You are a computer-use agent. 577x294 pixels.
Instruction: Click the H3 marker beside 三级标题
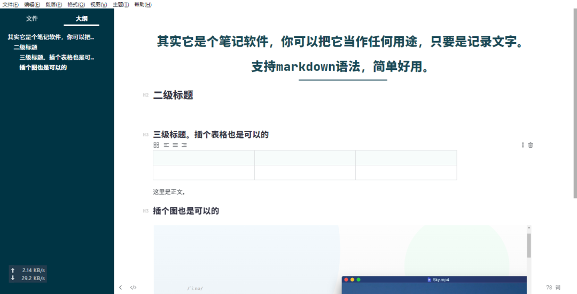(146, 135)
